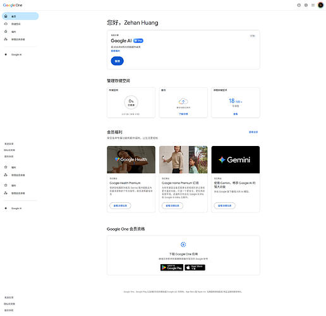Open the settings gear icon in header
The height and width of the screenshot is (316, 326).
tap(306, 5)
